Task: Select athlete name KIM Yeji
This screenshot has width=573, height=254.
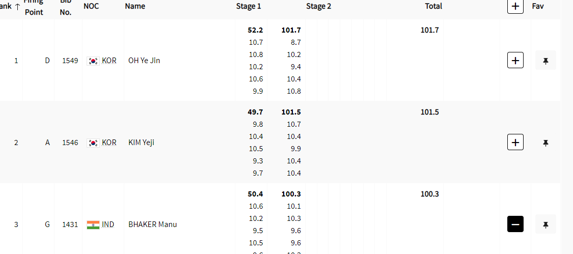Action: pos(141,142)
